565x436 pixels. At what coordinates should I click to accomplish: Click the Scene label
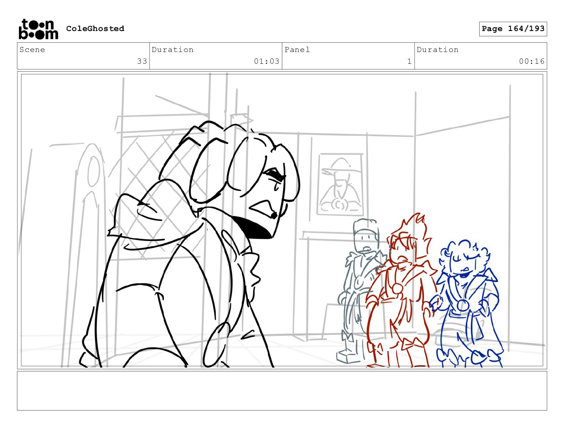32,50
